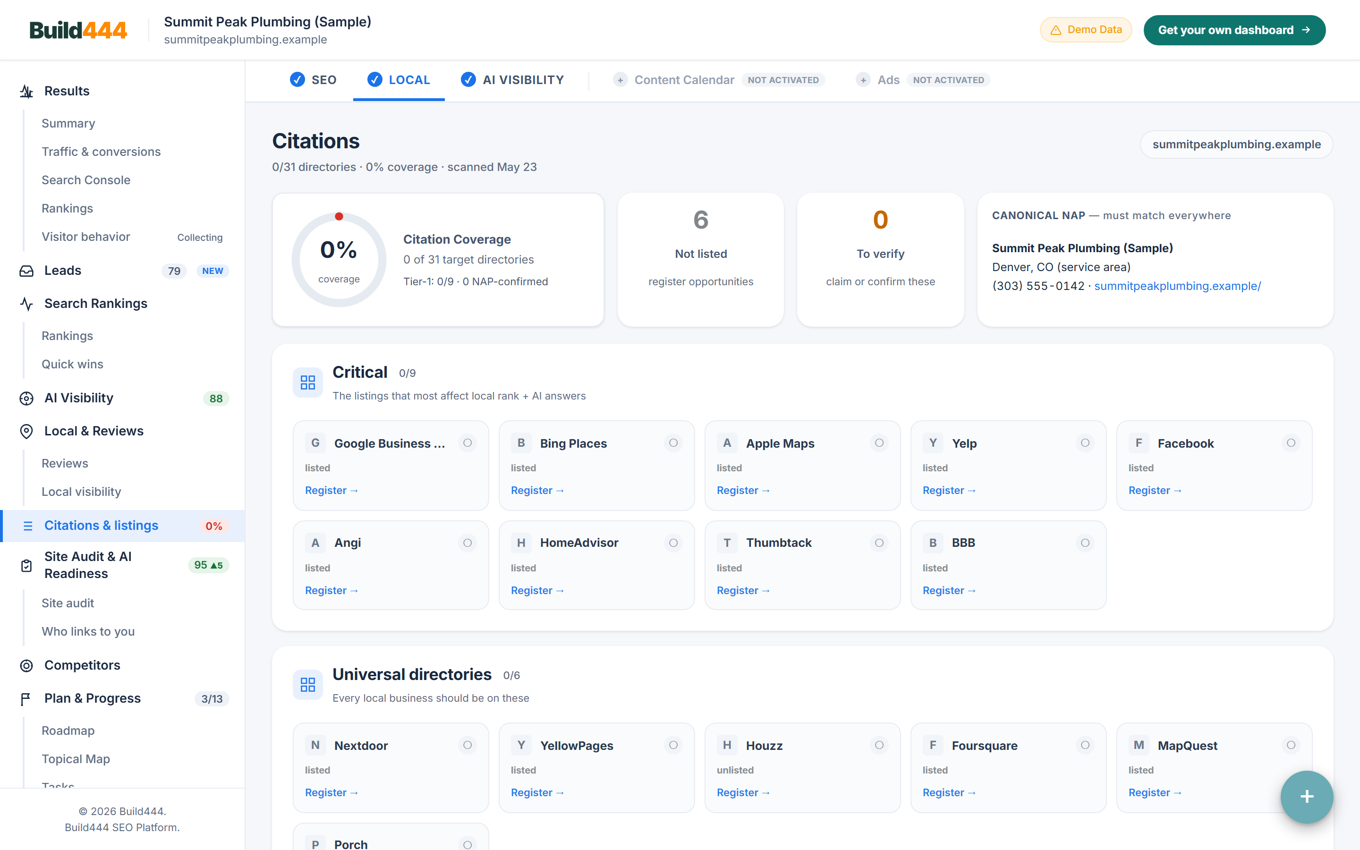Open Traffic & conversions in sidebar
Screen dimensions: 1360x850
(101, 152)
